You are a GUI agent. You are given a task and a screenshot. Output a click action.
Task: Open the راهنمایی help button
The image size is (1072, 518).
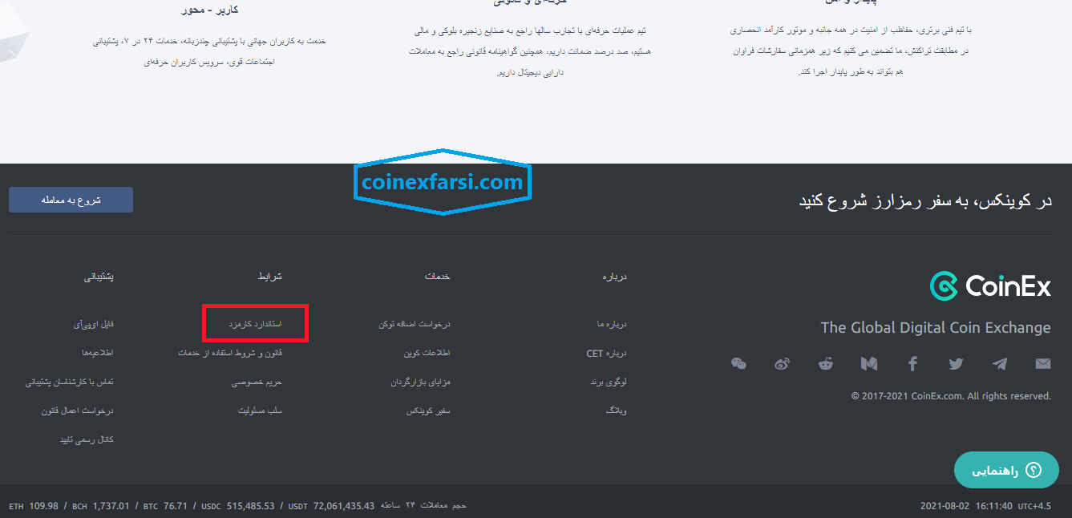pos(1006,471)
